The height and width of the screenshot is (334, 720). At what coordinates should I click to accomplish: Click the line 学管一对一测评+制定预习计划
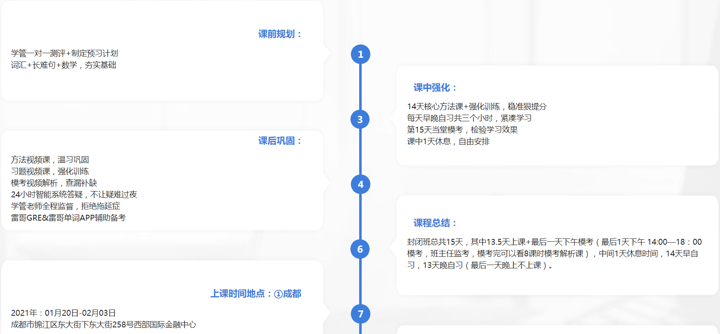[x=64, y=53]
